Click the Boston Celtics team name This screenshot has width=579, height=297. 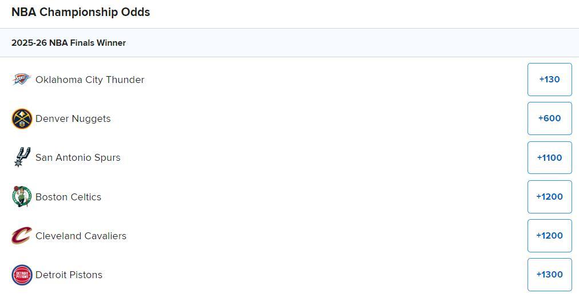click(x=68, y=197)
